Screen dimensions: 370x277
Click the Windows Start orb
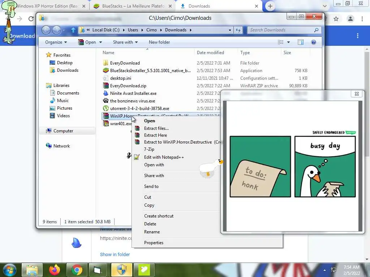click(x=9, y=270)
